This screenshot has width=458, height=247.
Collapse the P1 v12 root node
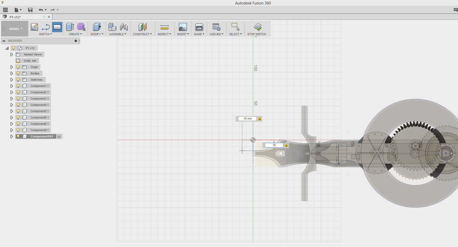[x=7, y=48]
